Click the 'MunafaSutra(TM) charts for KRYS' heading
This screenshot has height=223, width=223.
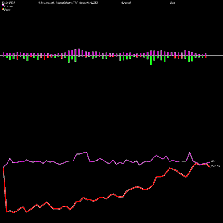point(77,3)
